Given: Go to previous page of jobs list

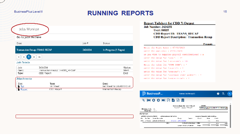Looking at the screenshot, I should tap(24, 57).
